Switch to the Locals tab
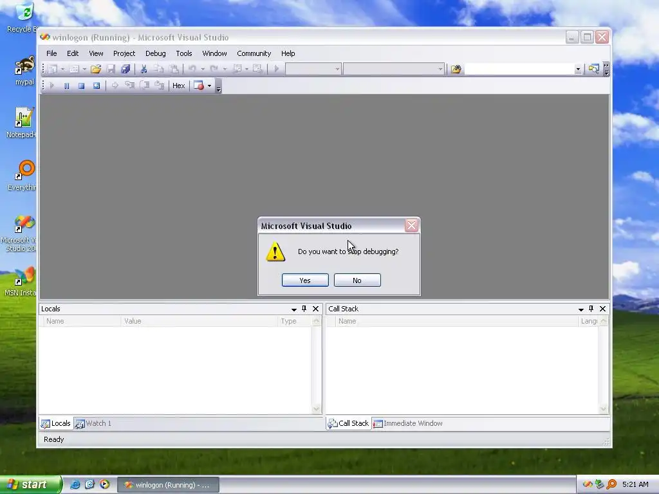This screenshot has height=494, width=659. (x=55, y=423)
